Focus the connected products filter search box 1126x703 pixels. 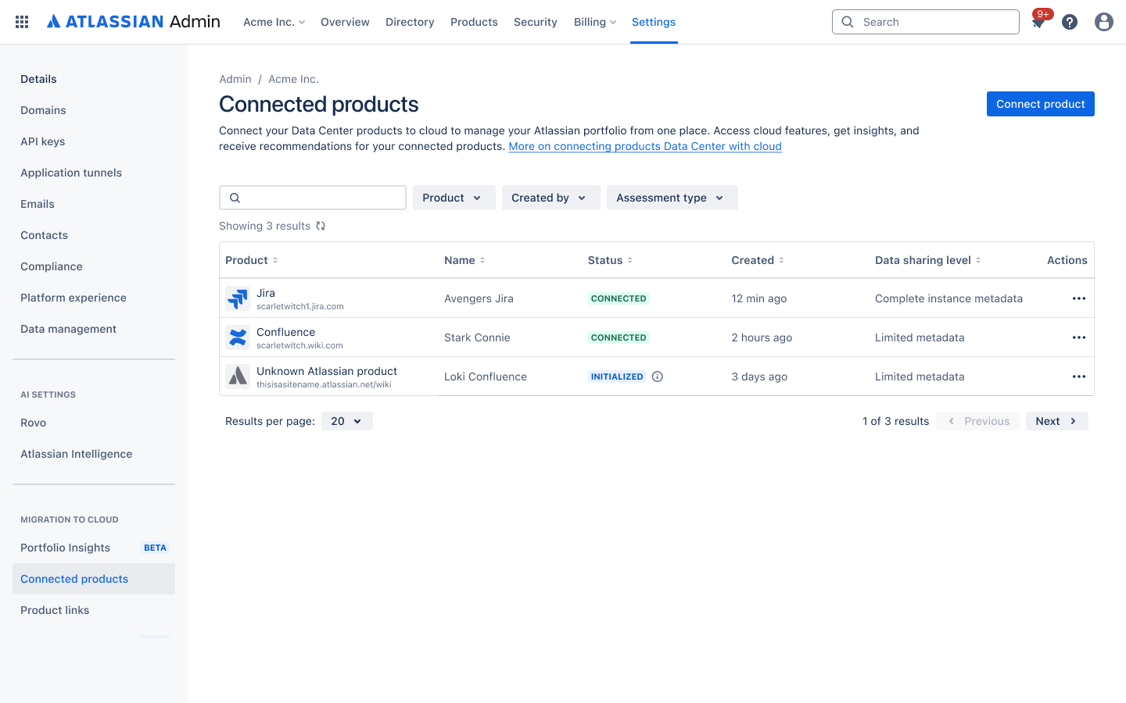coord(313,198)
